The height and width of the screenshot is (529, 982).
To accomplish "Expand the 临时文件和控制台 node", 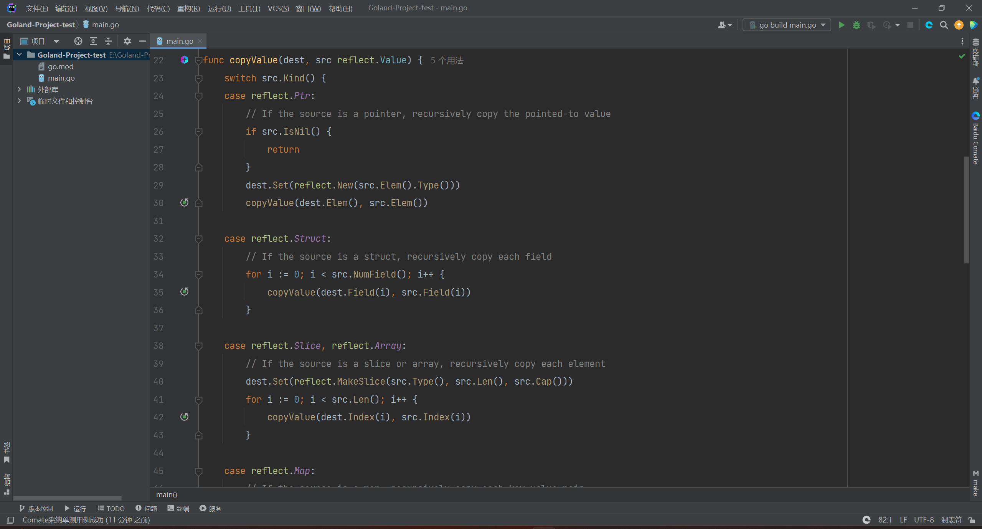I will pyautogui.click(x=19, y=101).
